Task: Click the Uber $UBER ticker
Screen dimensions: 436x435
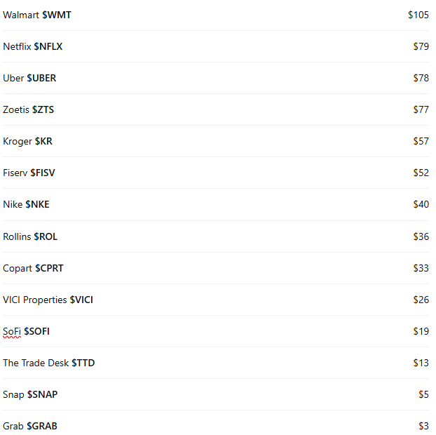Action: (x=29, y=78)
